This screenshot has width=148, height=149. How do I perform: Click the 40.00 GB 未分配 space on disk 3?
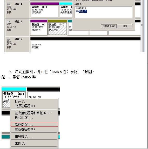click(x=85, y=46)
